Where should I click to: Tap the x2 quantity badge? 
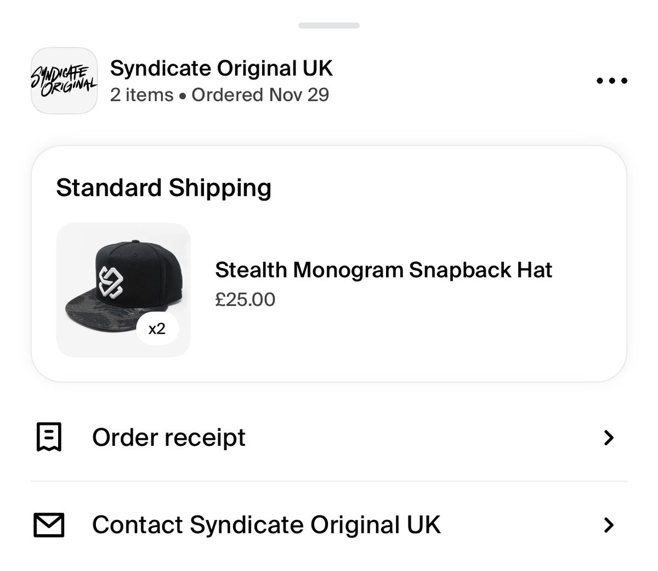(157, 329)
